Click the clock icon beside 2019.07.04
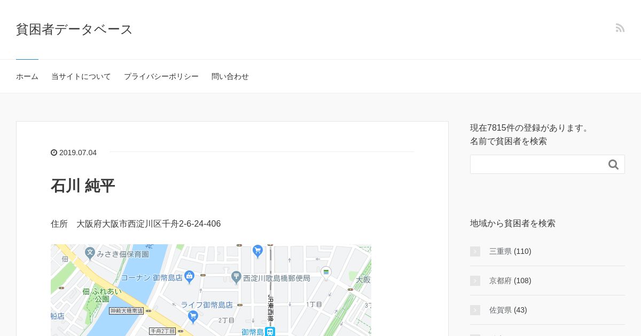The width and height of the screenshot is (641, 336). click(54, 153)
